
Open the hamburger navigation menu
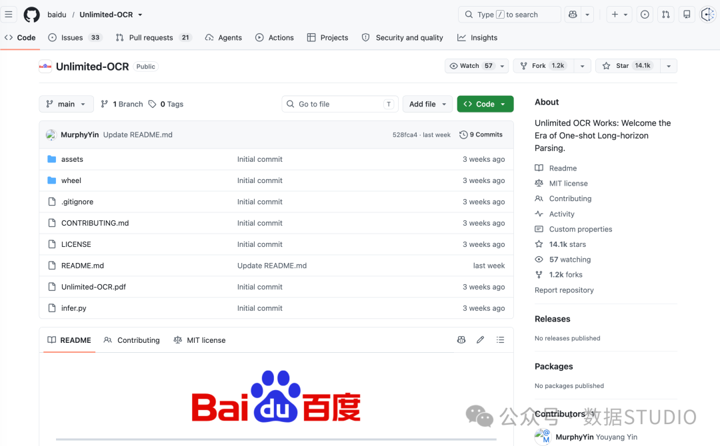tap(8, 14)
